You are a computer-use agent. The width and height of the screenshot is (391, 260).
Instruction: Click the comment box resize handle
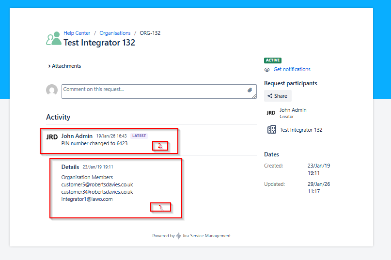[x=254, y=96]
